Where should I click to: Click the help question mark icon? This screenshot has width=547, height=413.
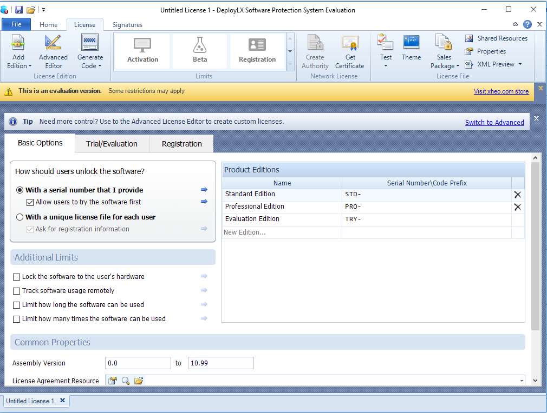coord(528,24)
